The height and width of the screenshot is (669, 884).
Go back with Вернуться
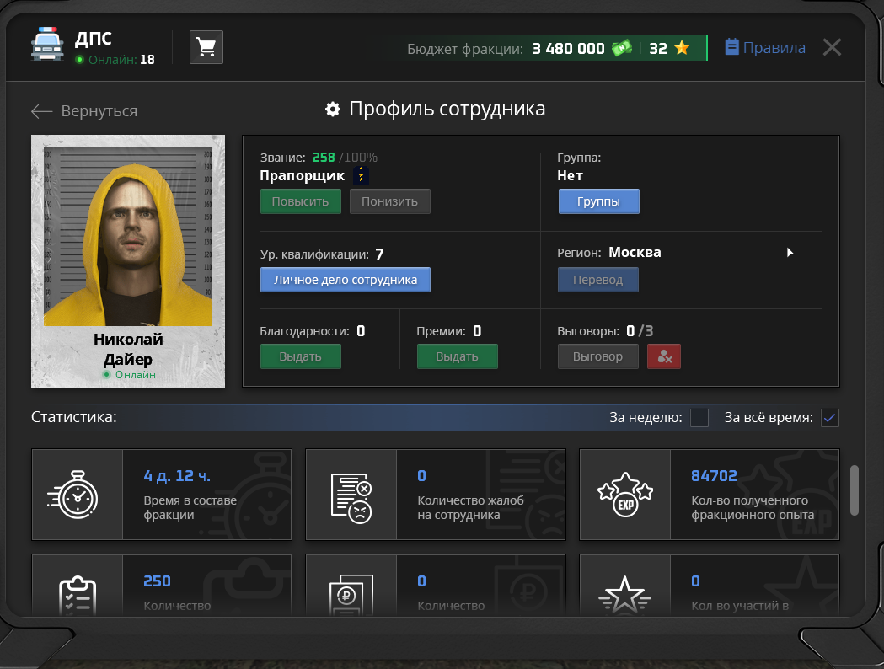point(84,111)
